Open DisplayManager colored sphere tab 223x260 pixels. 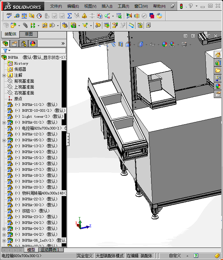pos(33,44)
